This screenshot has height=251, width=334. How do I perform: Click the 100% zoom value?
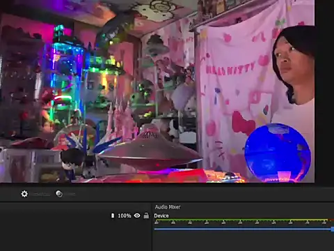[125, 215]
